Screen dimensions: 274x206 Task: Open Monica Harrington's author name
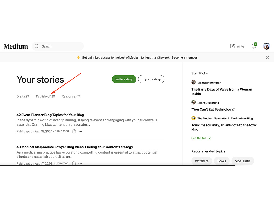tap(209, 83)
